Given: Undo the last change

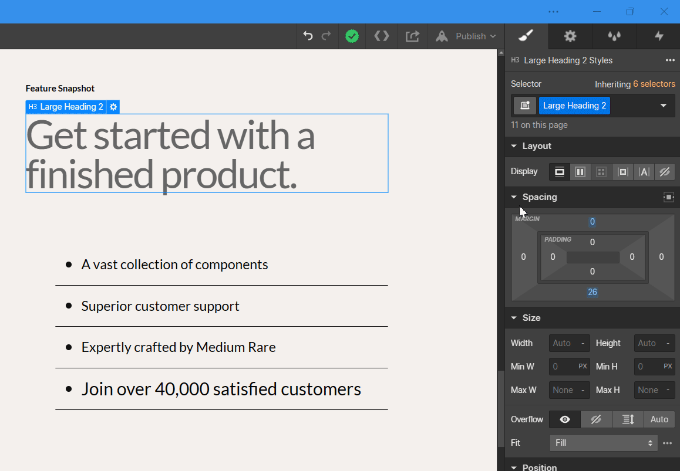Looking at the screenshot, I should (308, 36).
